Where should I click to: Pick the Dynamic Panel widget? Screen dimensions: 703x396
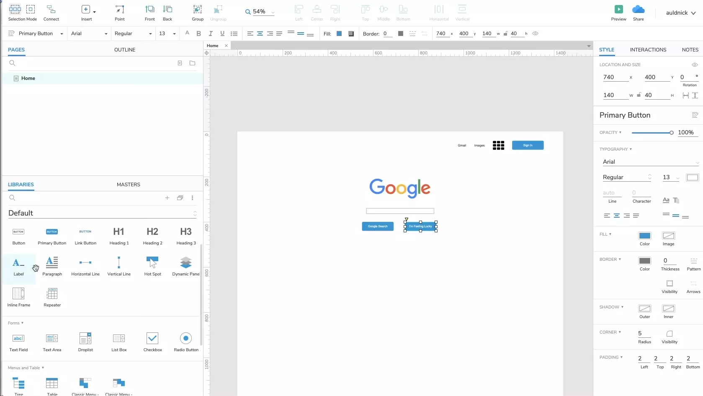point(185,267)
